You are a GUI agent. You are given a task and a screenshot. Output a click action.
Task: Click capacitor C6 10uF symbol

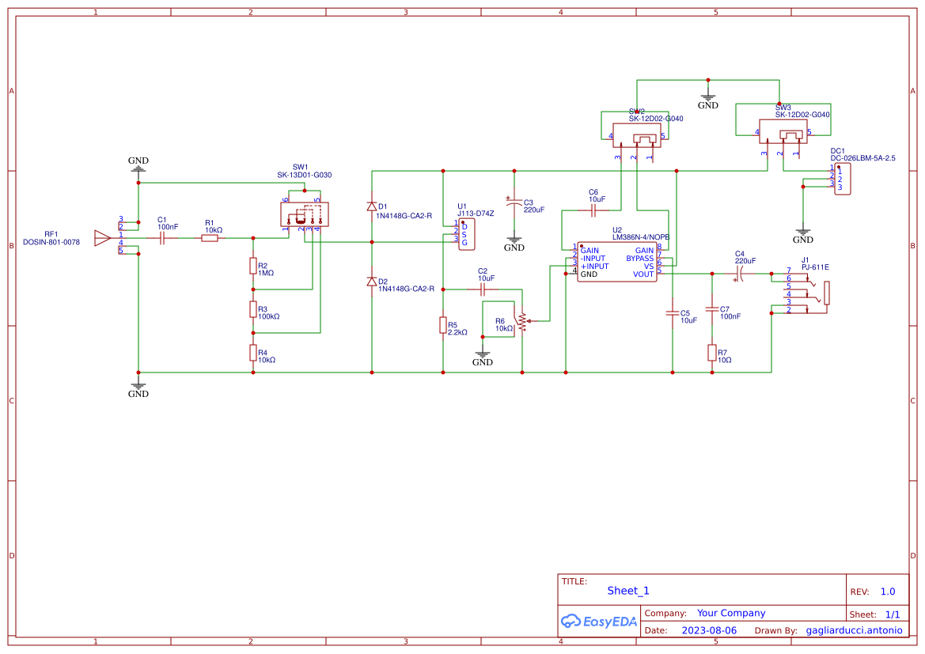pos(593,210)
